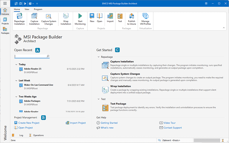Image resolution: width=229 pixels, height=143 pixels.
Task: Collapse the Test section in Get Started
Action: [98, 99]
